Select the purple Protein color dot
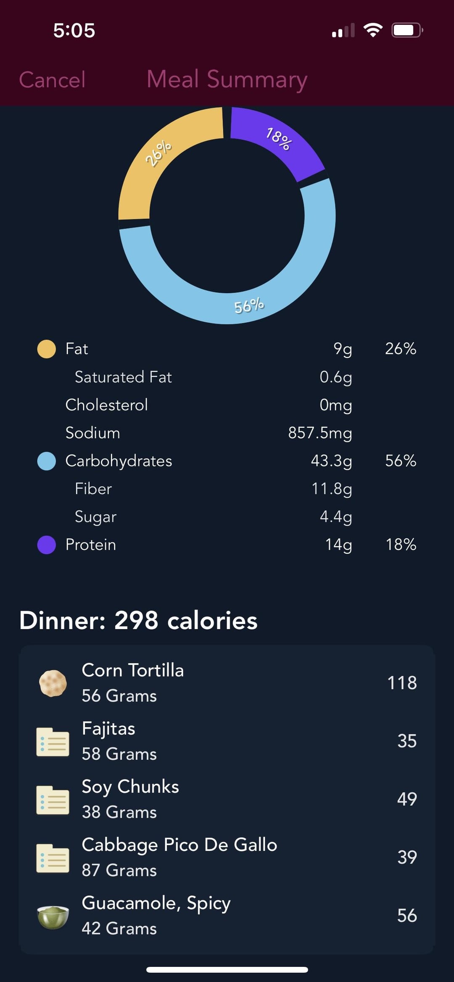Screen dimensions: 454x982 47,545
